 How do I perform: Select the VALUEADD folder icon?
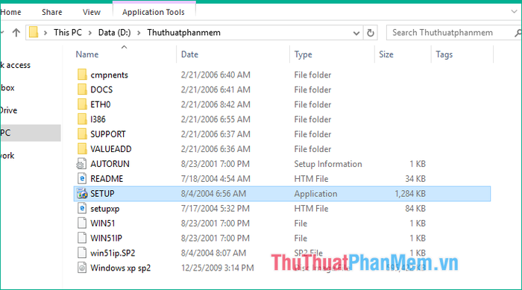[82, 149]
